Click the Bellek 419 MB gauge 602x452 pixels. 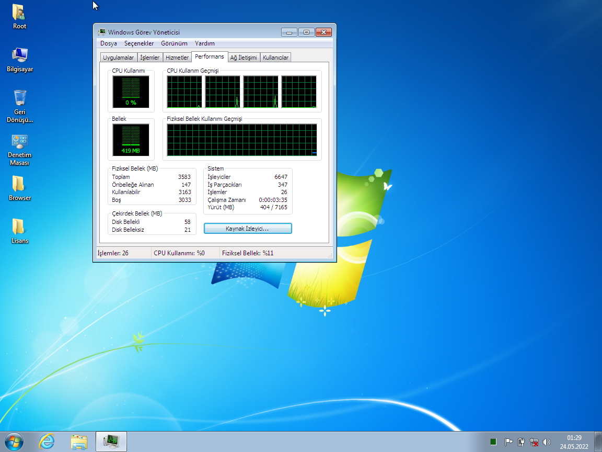pos(131,140)
